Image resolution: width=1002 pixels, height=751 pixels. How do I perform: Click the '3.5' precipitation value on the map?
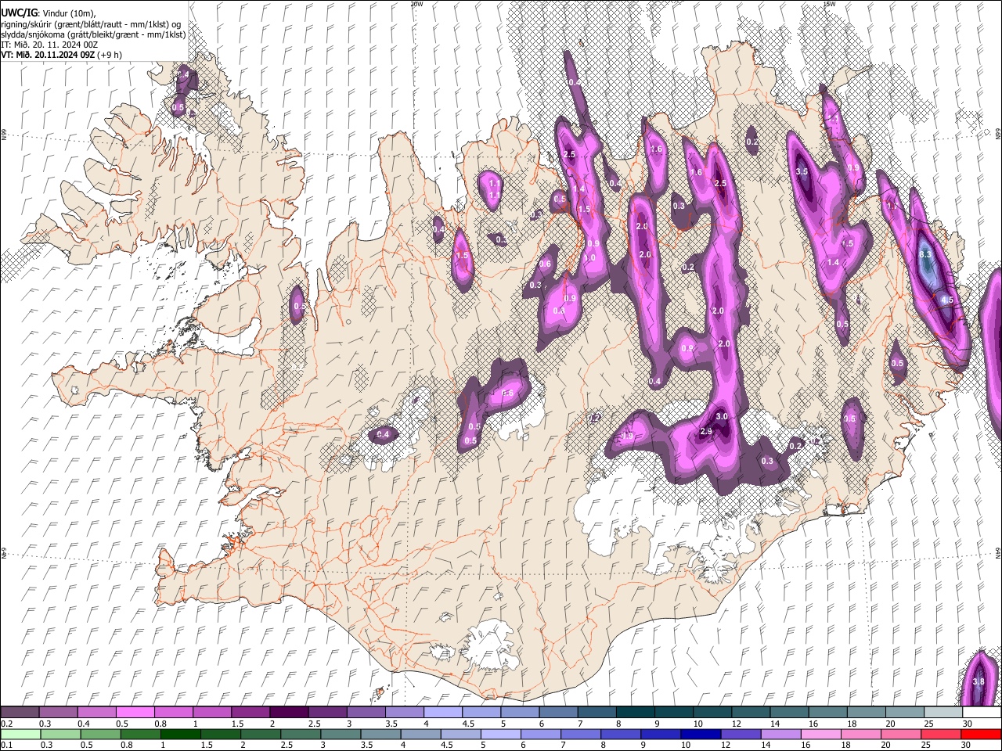click(x=802, y=171)
